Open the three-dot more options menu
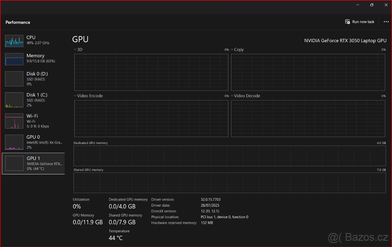 point(386,22)
